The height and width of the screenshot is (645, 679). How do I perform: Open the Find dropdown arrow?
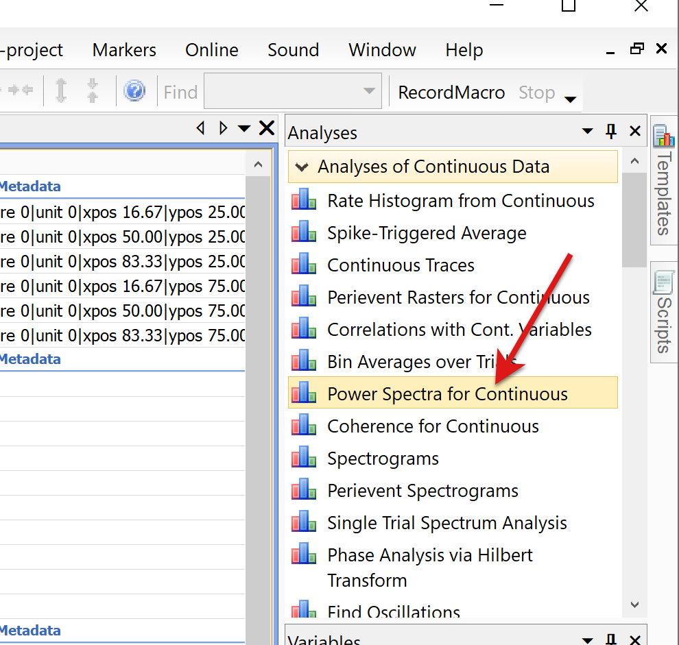[x=369, y=91]
